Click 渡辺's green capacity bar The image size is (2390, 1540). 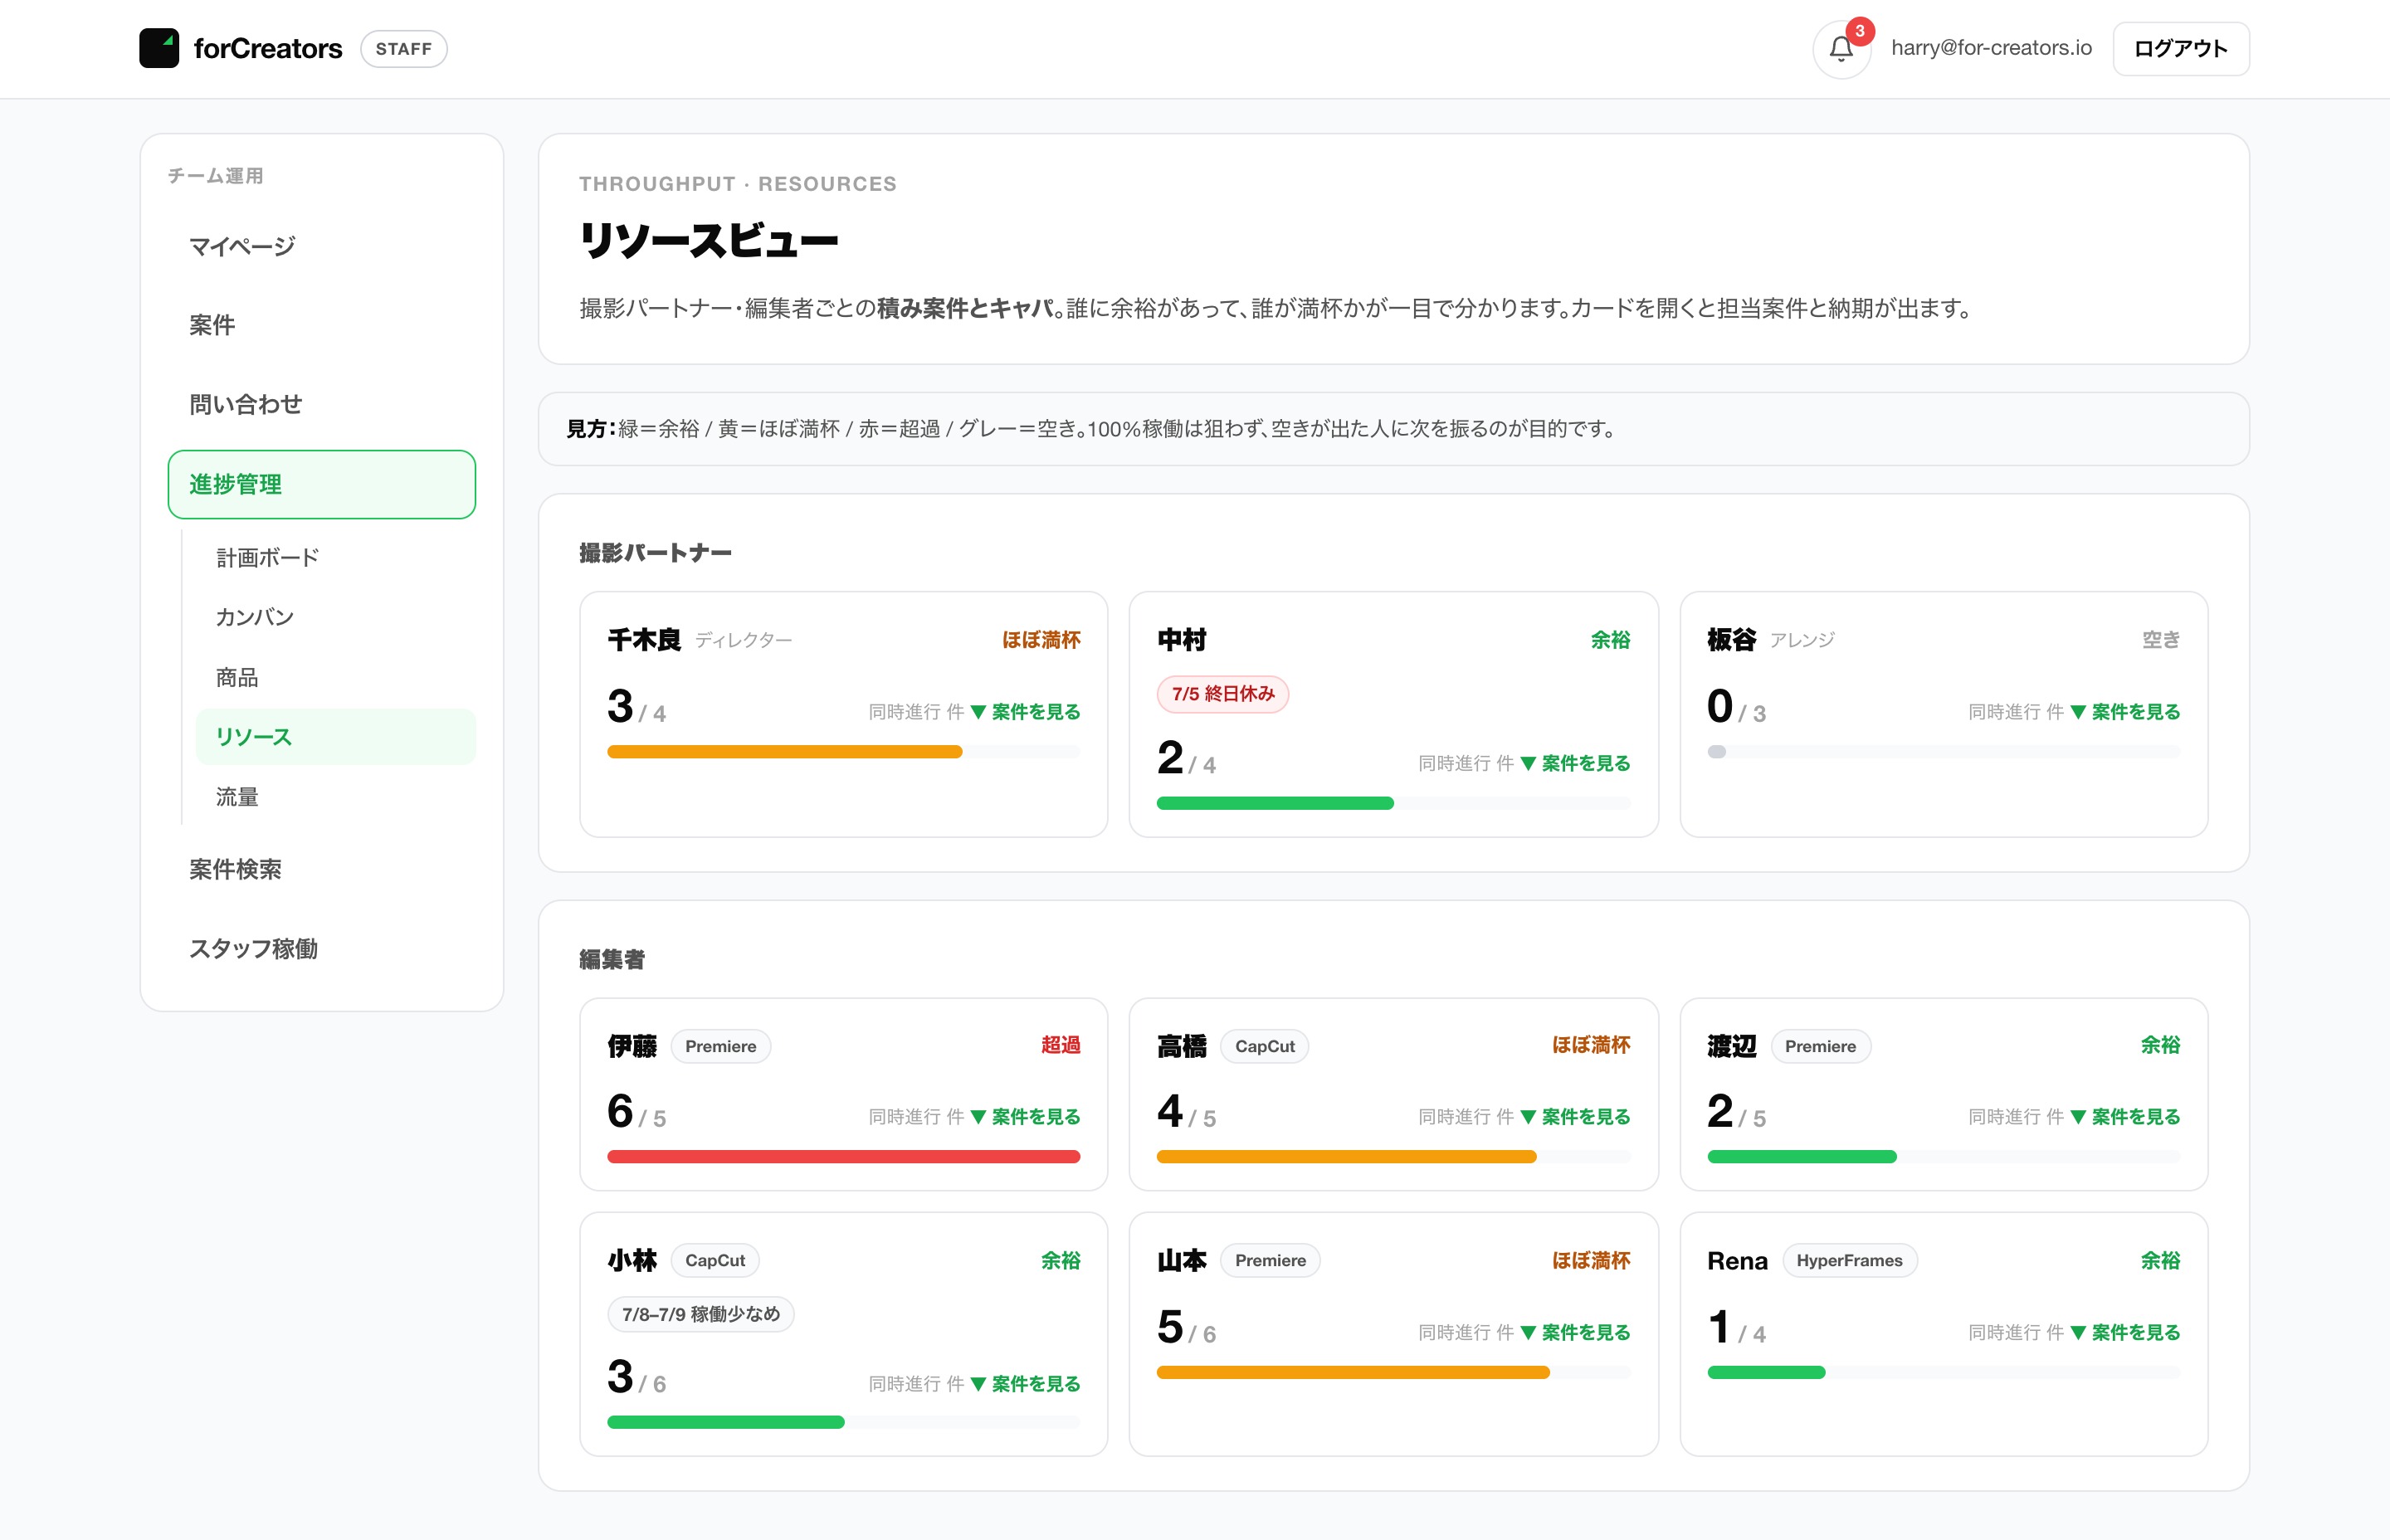[x=1802, y=1157]
